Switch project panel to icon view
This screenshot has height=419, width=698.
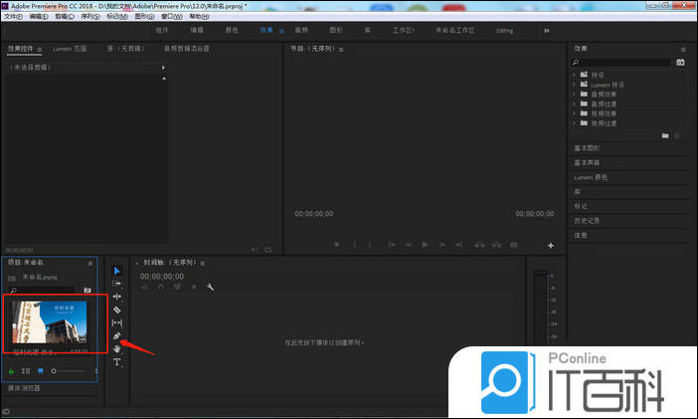(x=41, y=370)
